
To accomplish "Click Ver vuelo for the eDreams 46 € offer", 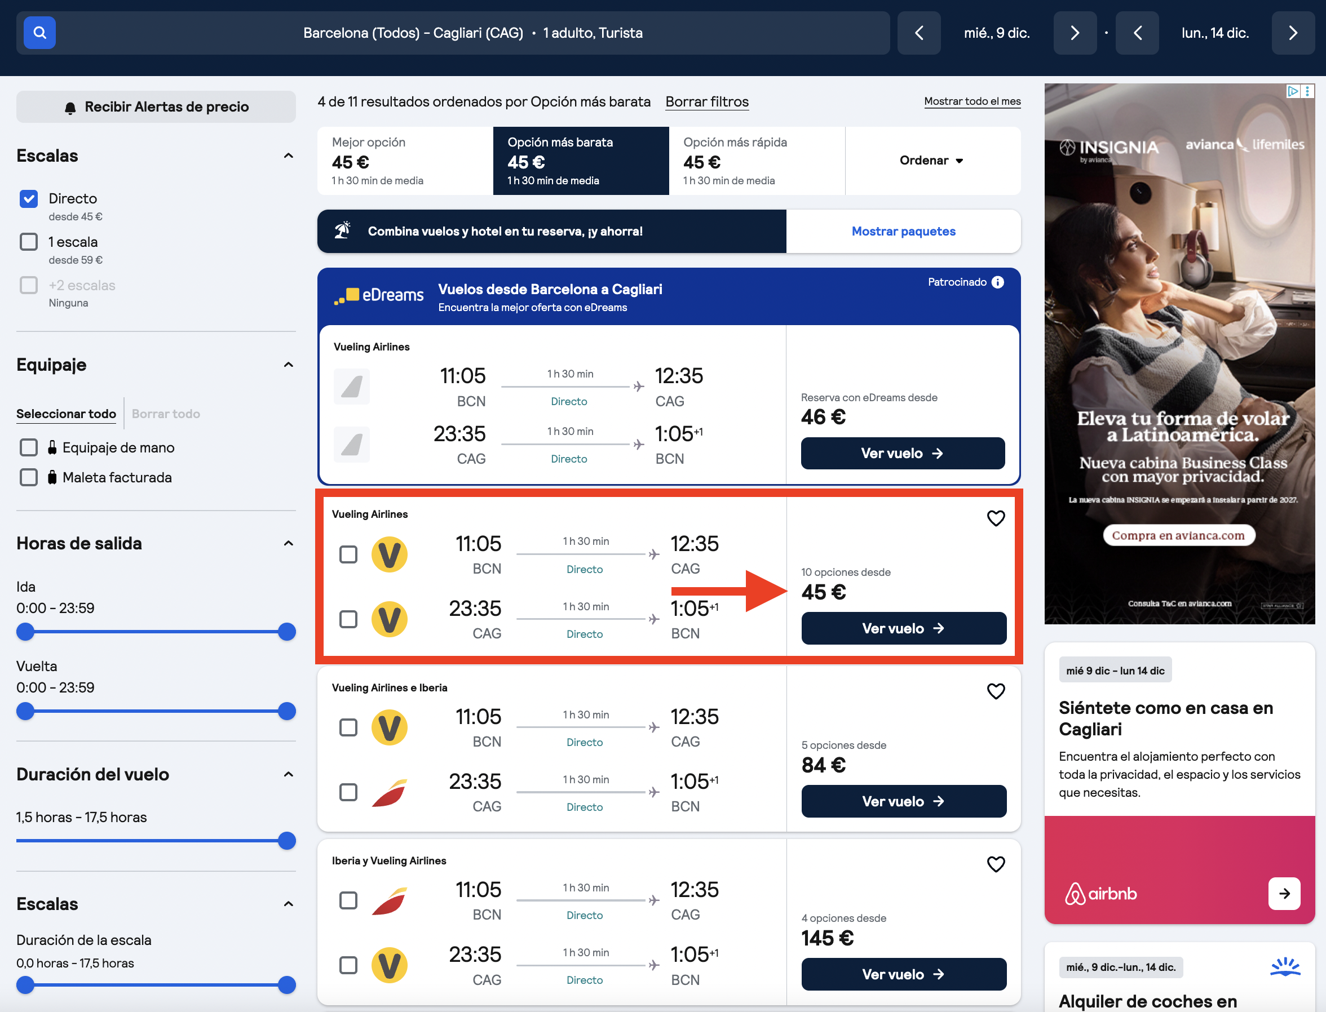I will (902, 454).
